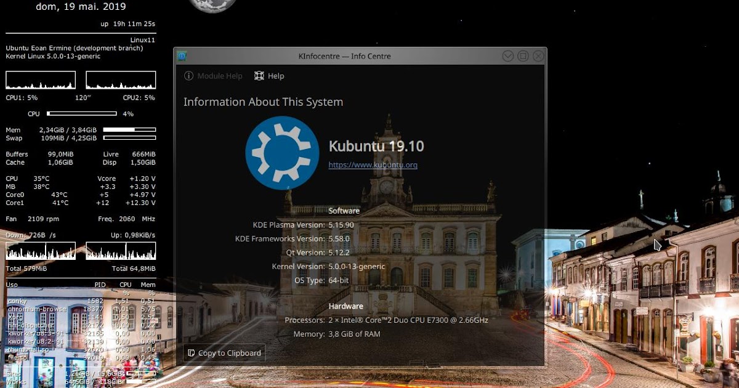Open the Module Help text label
Screen dimensions: 739x388
tap(220, 76)
